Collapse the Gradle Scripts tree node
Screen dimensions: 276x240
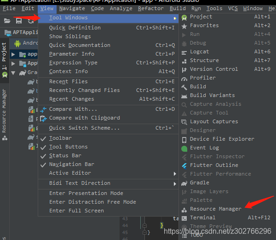pyautogui.click(x=13, y=73)
